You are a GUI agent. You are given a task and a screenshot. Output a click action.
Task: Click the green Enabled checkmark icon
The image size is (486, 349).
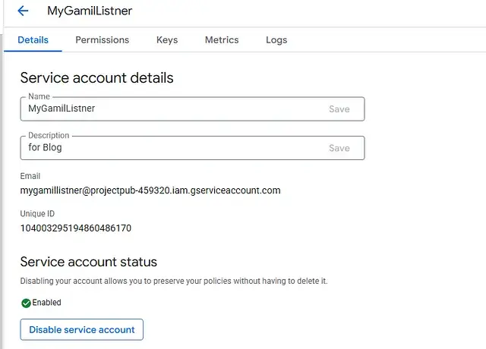[26, 303]
